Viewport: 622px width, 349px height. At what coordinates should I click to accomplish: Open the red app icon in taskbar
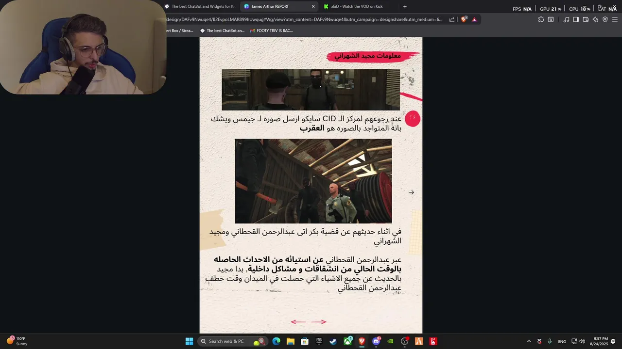point(433,341)
